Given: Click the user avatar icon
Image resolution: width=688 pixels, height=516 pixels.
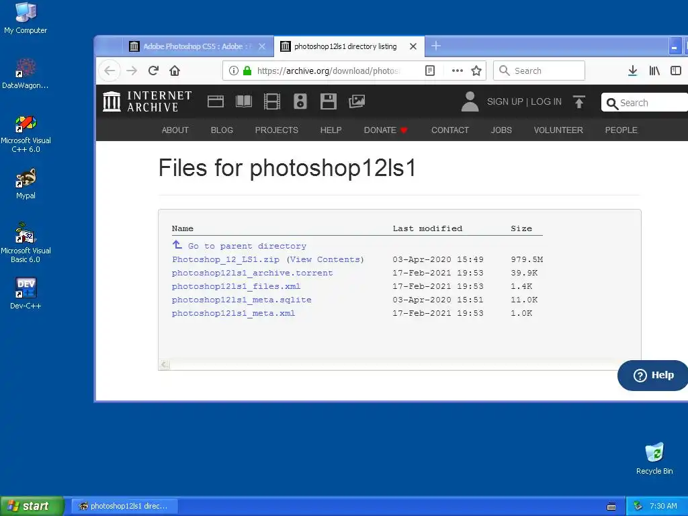Looking at the screenshot, I should click(470, 101).
